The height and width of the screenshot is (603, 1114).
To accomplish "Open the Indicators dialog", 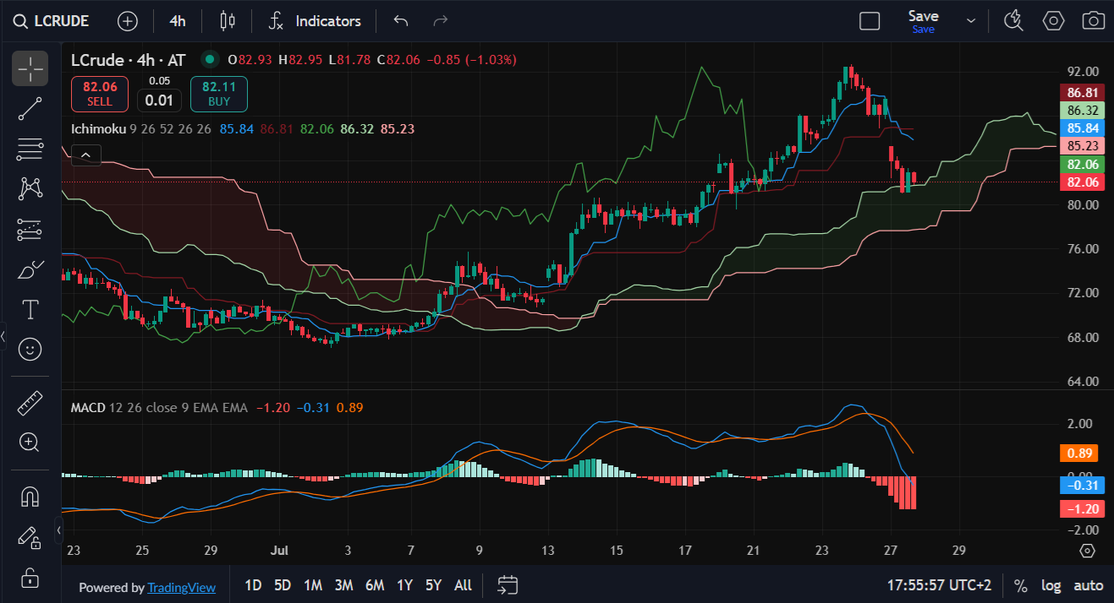I will click(x=315, y=21).
